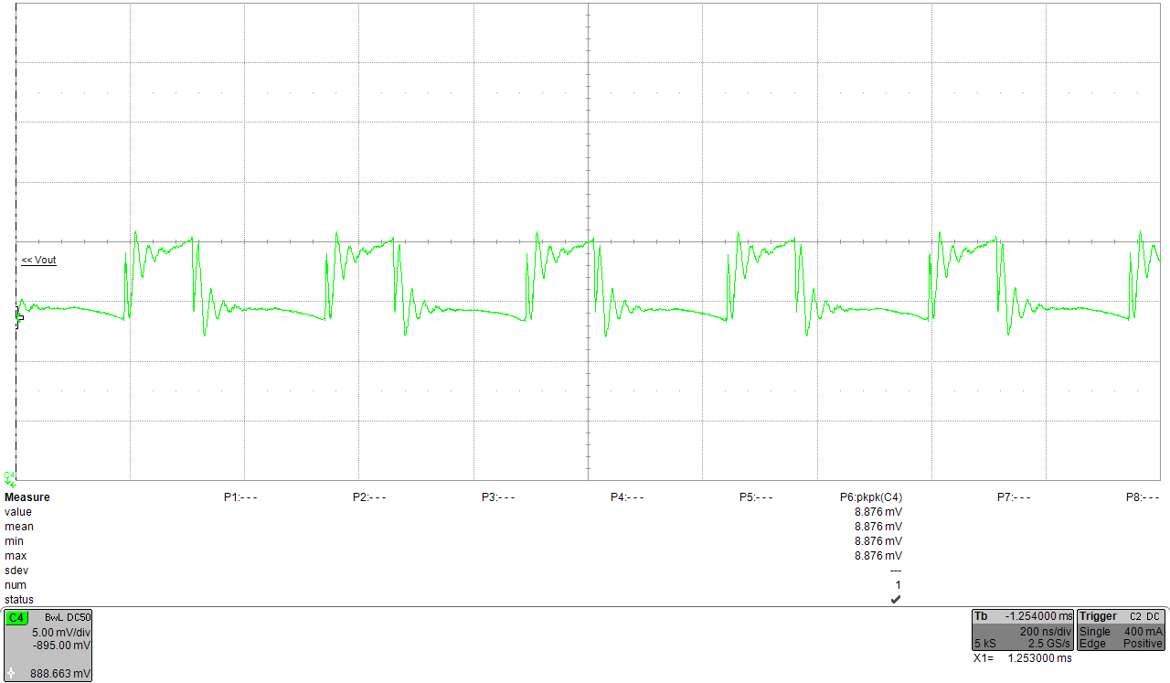Click the Measure panel heading

click(27, 496)
